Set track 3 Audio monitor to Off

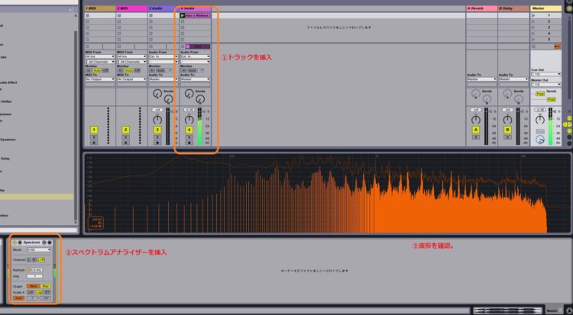[x=169, y=70]
